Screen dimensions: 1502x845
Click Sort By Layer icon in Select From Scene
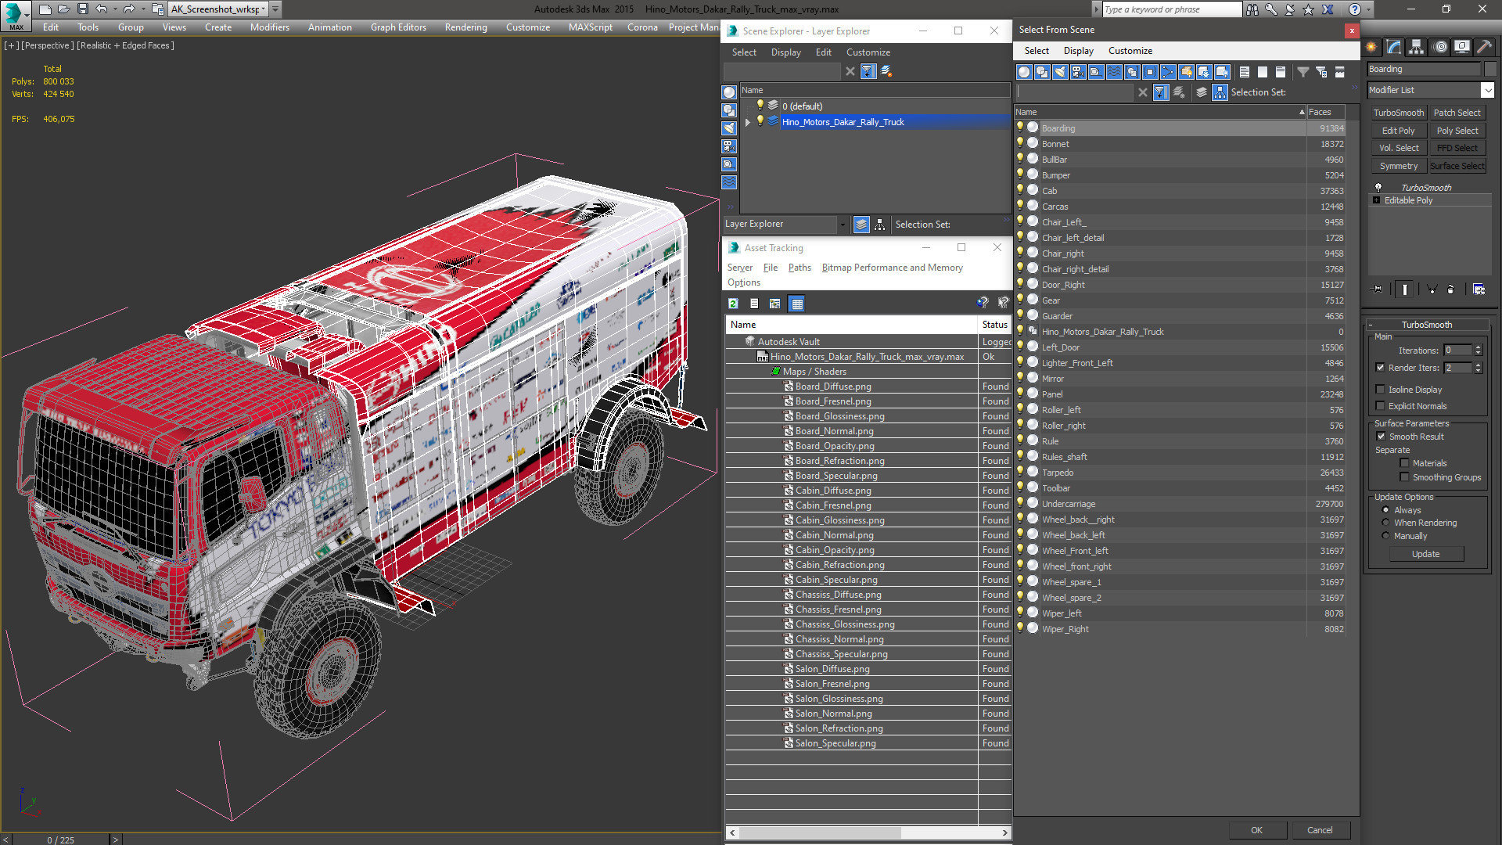[1202, 92]
